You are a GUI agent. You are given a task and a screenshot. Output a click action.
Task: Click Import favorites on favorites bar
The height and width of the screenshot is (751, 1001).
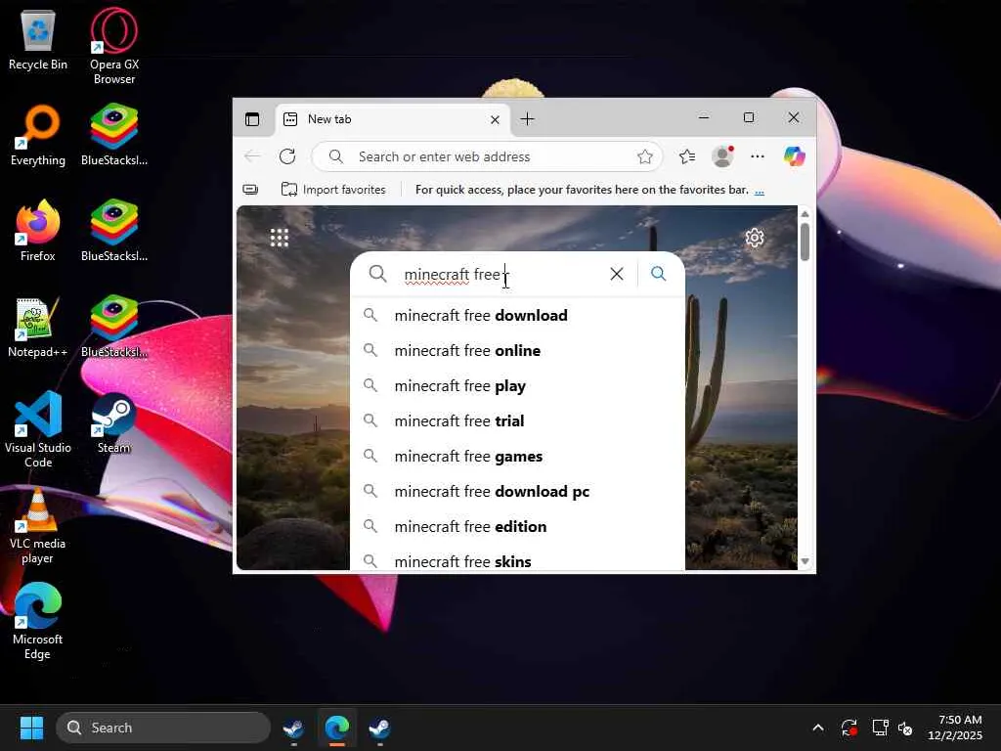coord(333,190)
